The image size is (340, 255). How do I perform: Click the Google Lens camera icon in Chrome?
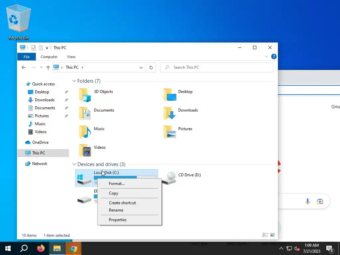[320, 202]
